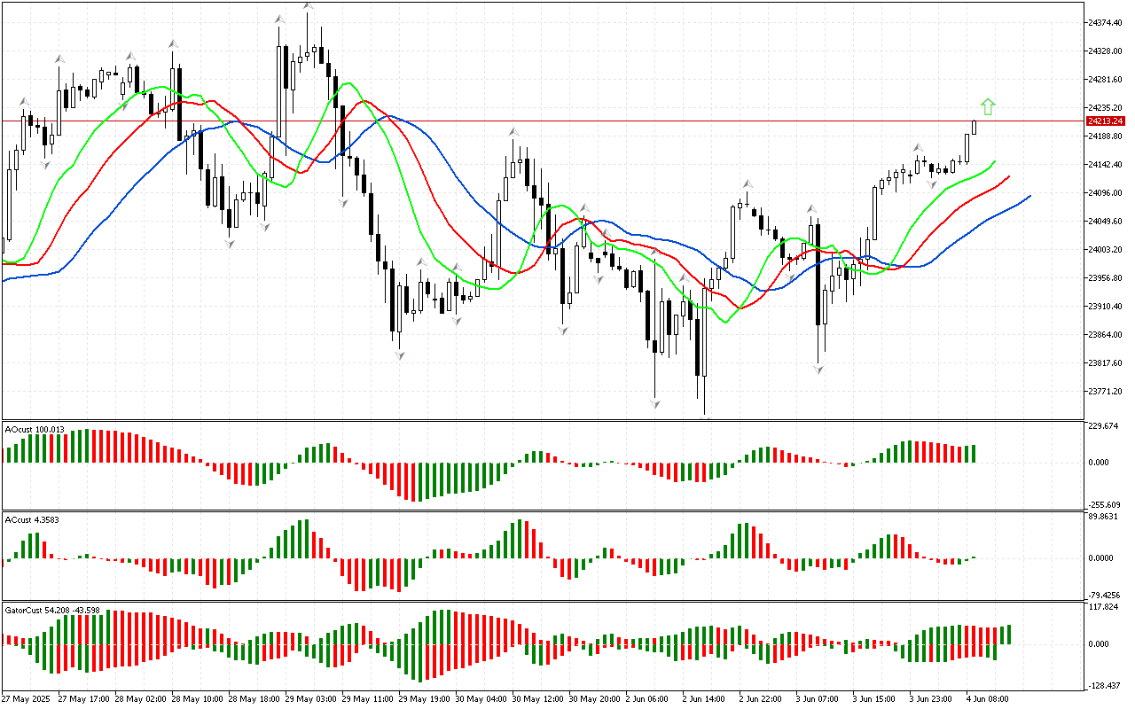Click the 23771.20 price scale label
The image size is (1135, 709).
coord(1107,391)
